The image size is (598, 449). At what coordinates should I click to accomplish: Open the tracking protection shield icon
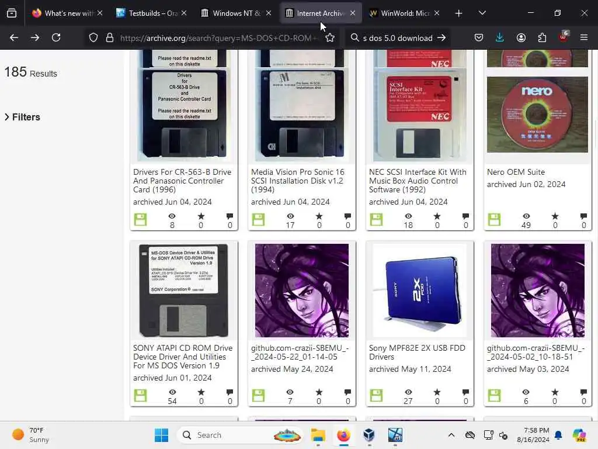pyautogui.click(x=93, y=38)
